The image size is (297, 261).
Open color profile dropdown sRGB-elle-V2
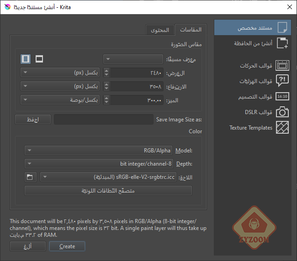pos(108,177)
